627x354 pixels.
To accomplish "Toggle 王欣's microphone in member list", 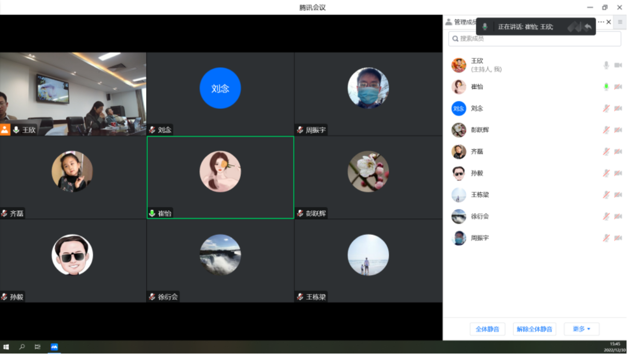I will [x=606, y=65].
